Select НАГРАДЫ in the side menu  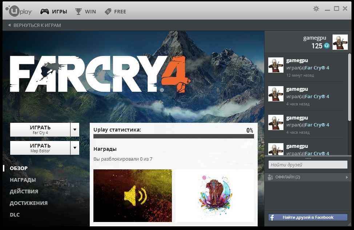[23, 180]
